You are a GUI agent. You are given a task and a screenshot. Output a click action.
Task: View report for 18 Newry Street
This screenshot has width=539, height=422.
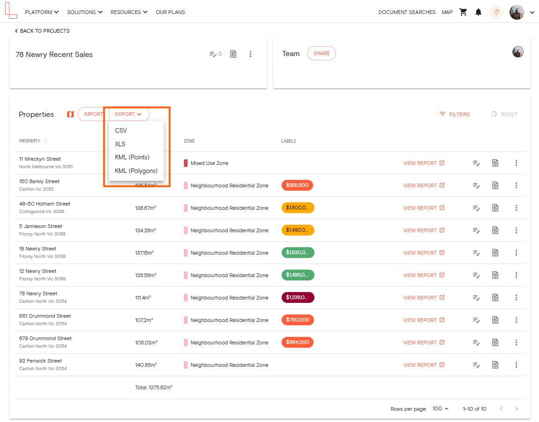point(423,253)
